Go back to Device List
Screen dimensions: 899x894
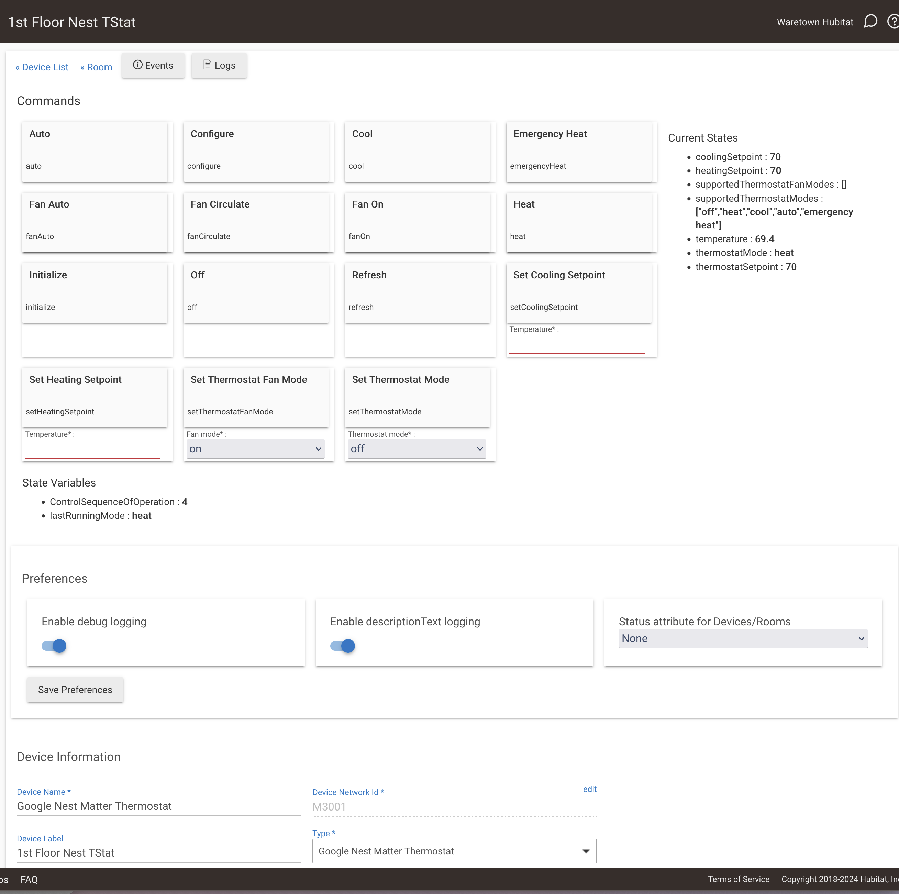click(42, 67)
